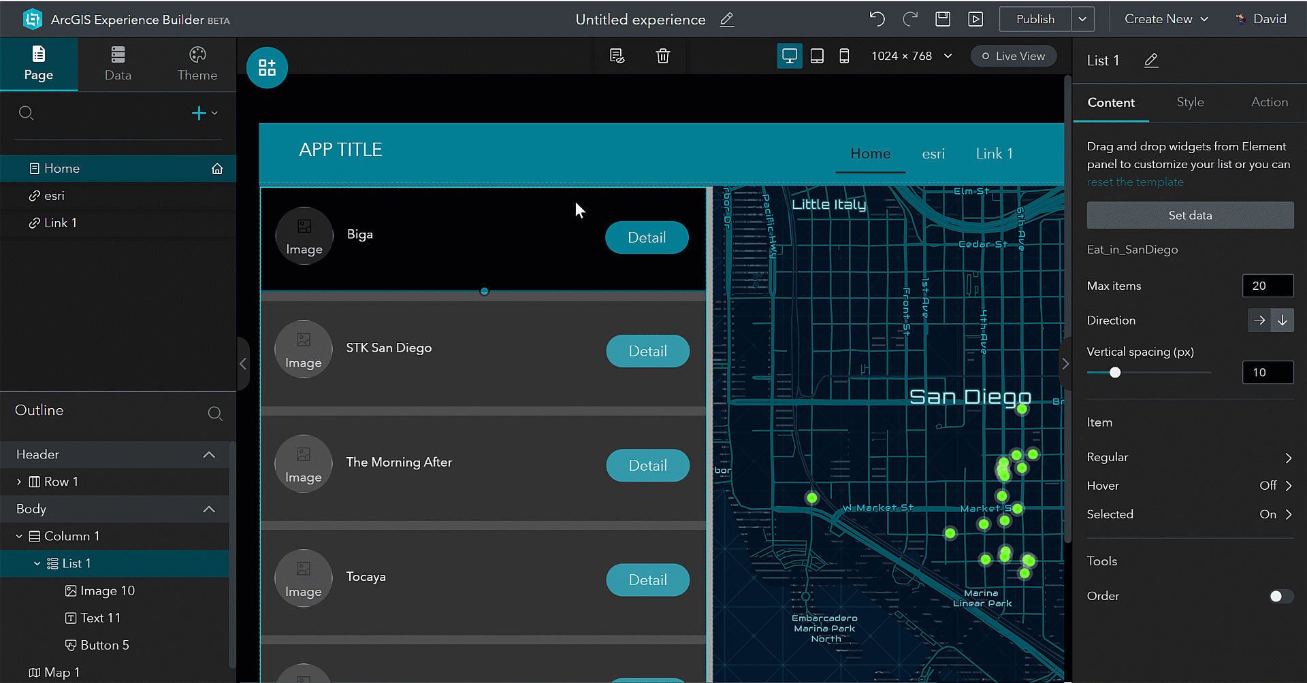Toggle Live View mode
1307x683 pixels.
click(x=1014, y=56)
